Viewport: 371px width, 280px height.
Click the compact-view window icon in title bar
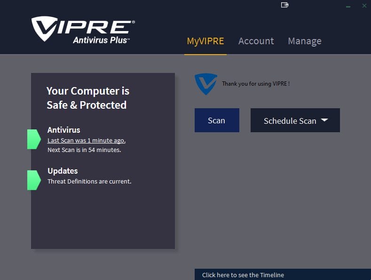pyautogui.click(x=284, y=5)
